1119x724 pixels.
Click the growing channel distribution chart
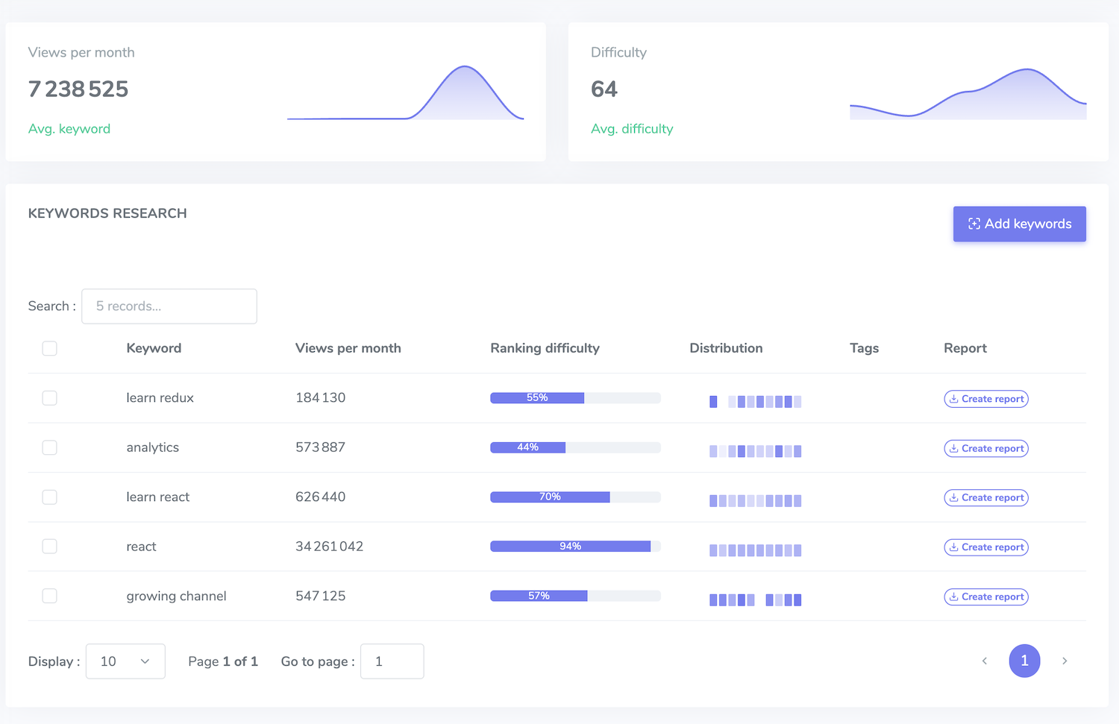[755, 599]
